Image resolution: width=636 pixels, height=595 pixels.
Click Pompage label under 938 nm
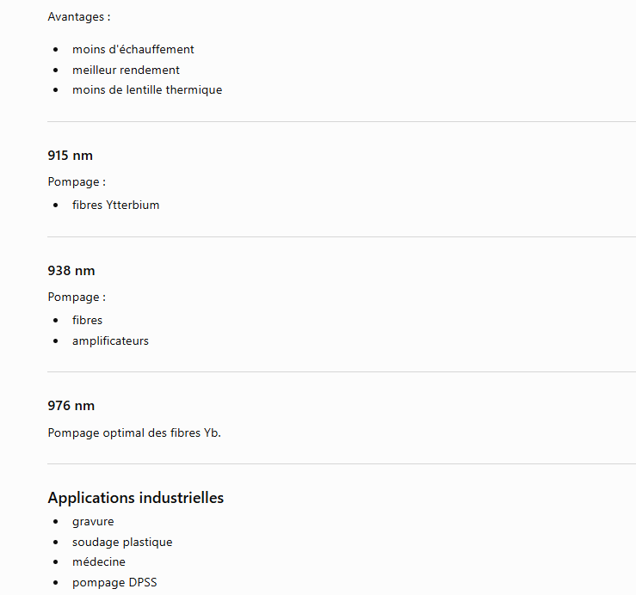pos(77,297)
